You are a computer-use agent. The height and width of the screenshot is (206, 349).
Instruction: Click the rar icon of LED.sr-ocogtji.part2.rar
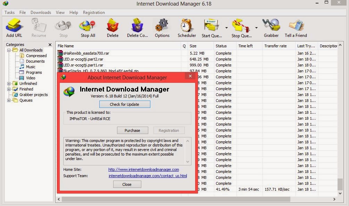pyautogui.click(x=60, y=59)
